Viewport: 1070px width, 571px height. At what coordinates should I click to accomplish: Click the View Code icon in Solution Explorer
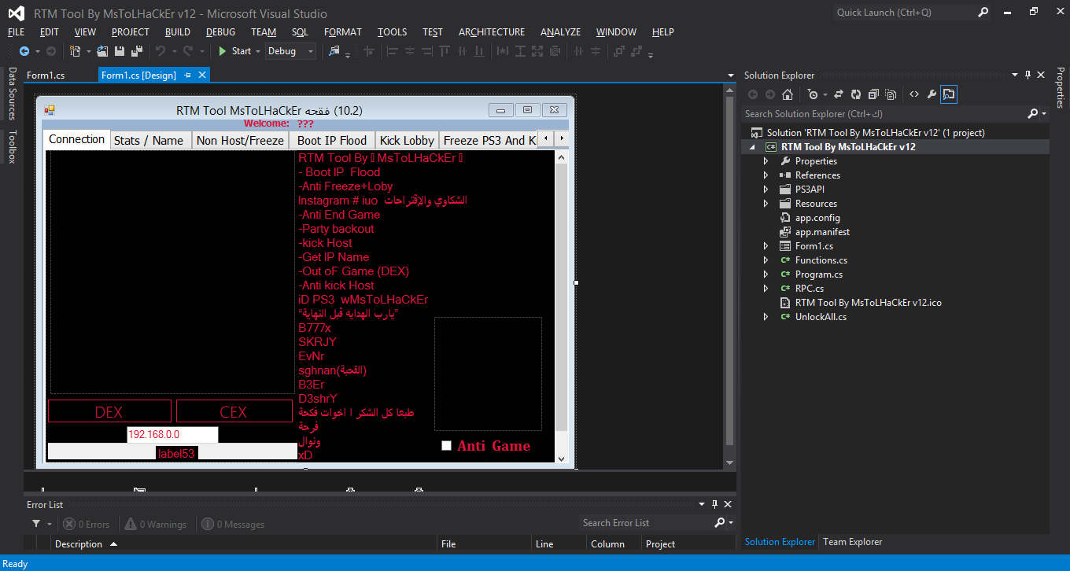914,94
